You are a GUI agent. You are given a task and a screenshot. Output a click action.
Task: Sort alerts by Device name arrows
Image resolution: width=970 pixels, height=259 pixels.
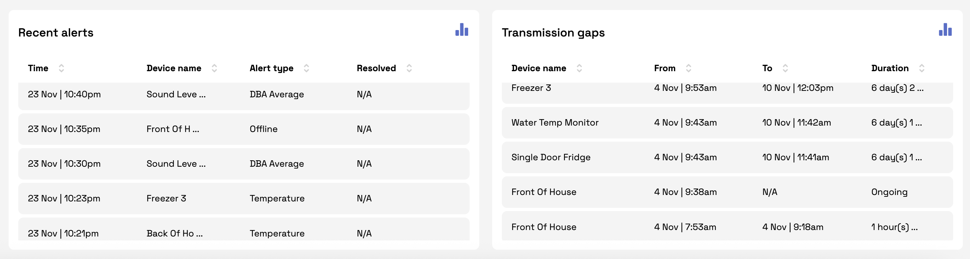214,68
